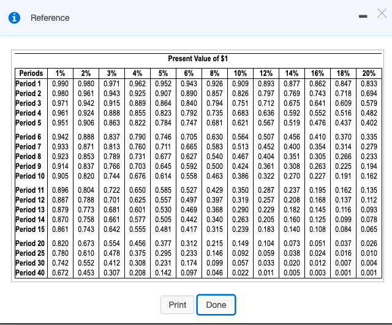Click the Period 5 row label

pyautogui.click(x=28, y=122)
